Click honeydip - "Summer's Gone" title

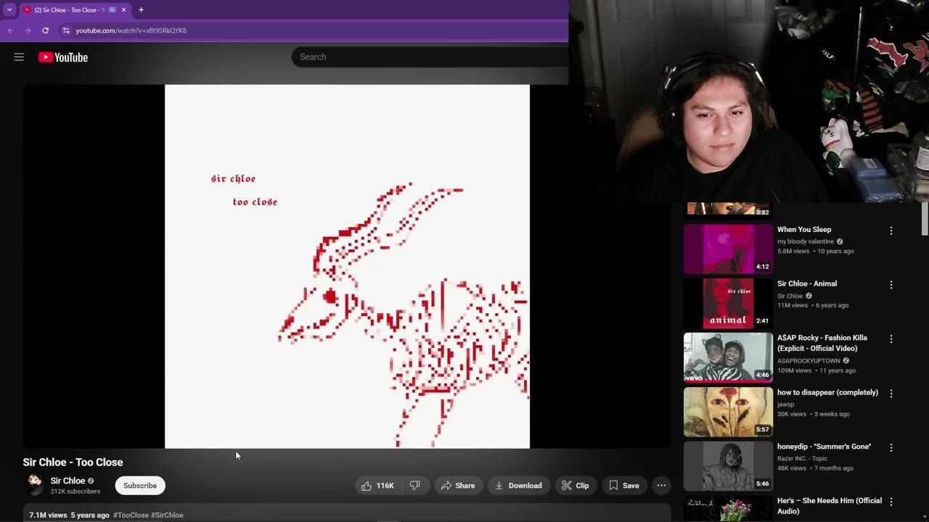click(x=824, y=447)
